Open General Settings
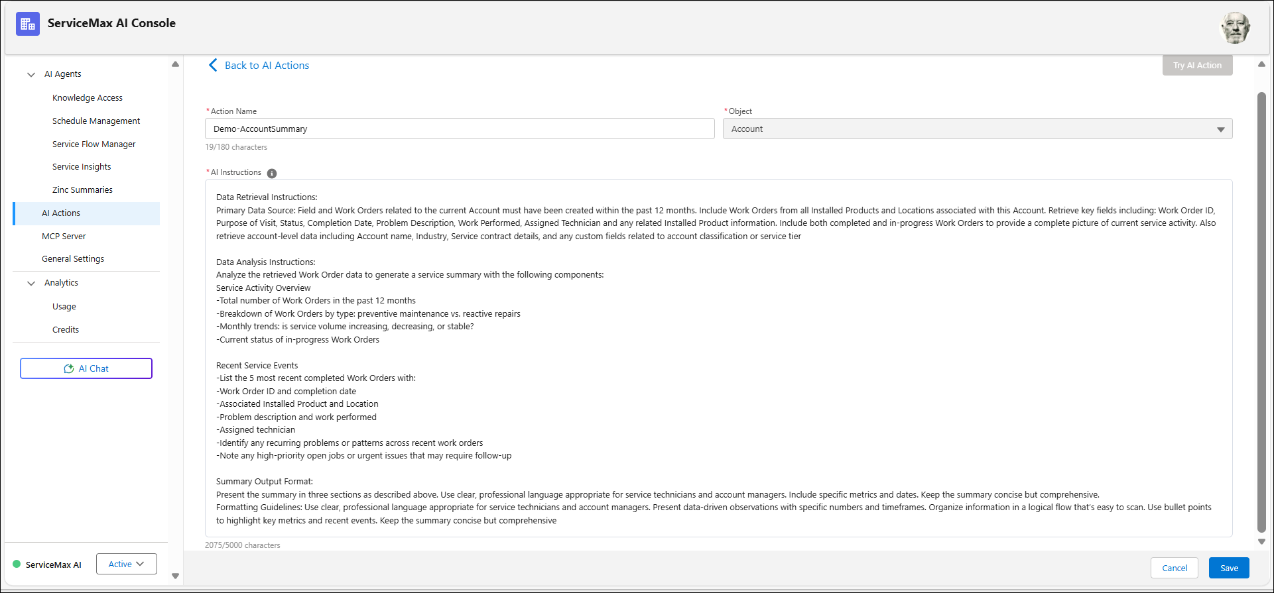 click(73, 259)
